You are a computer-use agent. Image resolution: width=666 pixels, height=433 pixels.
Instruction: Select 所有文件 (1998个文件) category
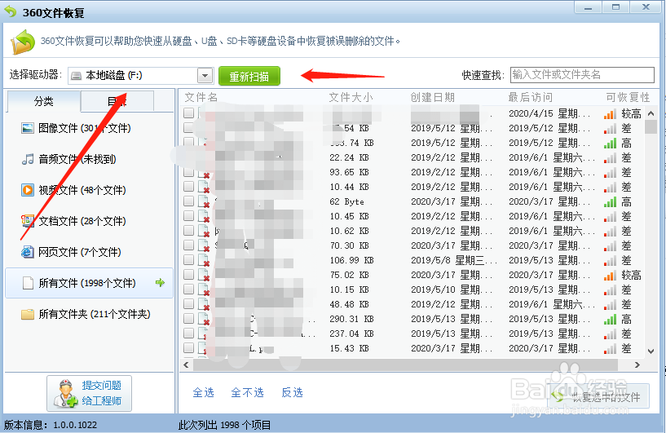pyautogui.click(x=89, y=283)
